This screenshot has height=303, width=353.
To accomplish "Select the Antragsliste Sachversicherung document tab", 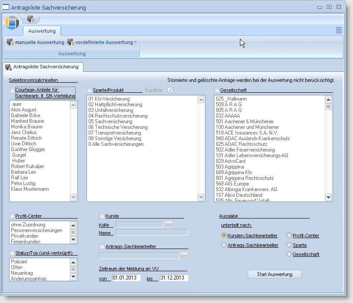I will tap(43, 67).
